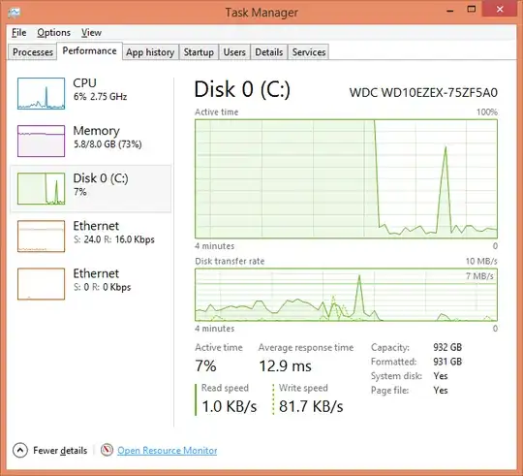
Task: Select the Performance tab
Action: [x=89, y=51]
